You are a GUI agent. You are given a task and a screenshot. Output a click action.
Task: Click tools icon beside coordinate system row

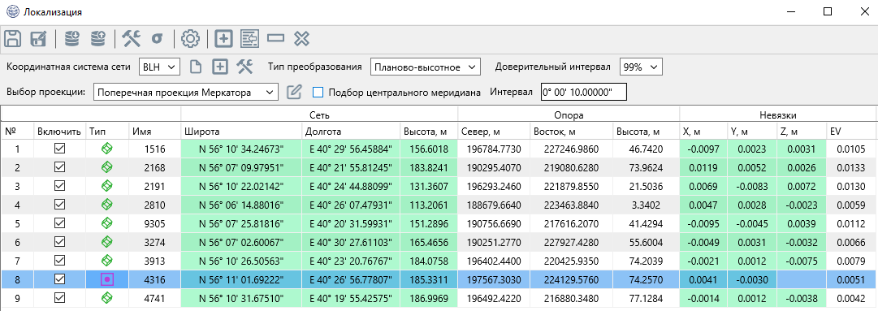pos(244,67)
